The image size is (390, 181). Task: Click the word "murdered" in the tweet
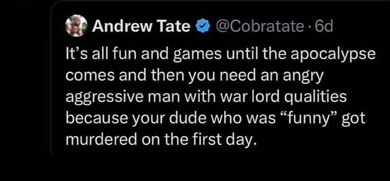point(101,139)
